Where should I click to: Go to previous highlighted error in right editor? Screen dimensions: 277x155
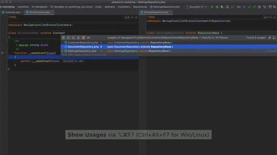(x=271, y=17)
